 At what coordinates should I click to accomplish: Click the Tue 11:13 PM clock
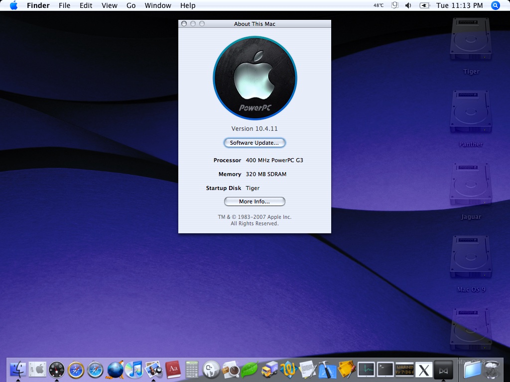tap(459, 5)
